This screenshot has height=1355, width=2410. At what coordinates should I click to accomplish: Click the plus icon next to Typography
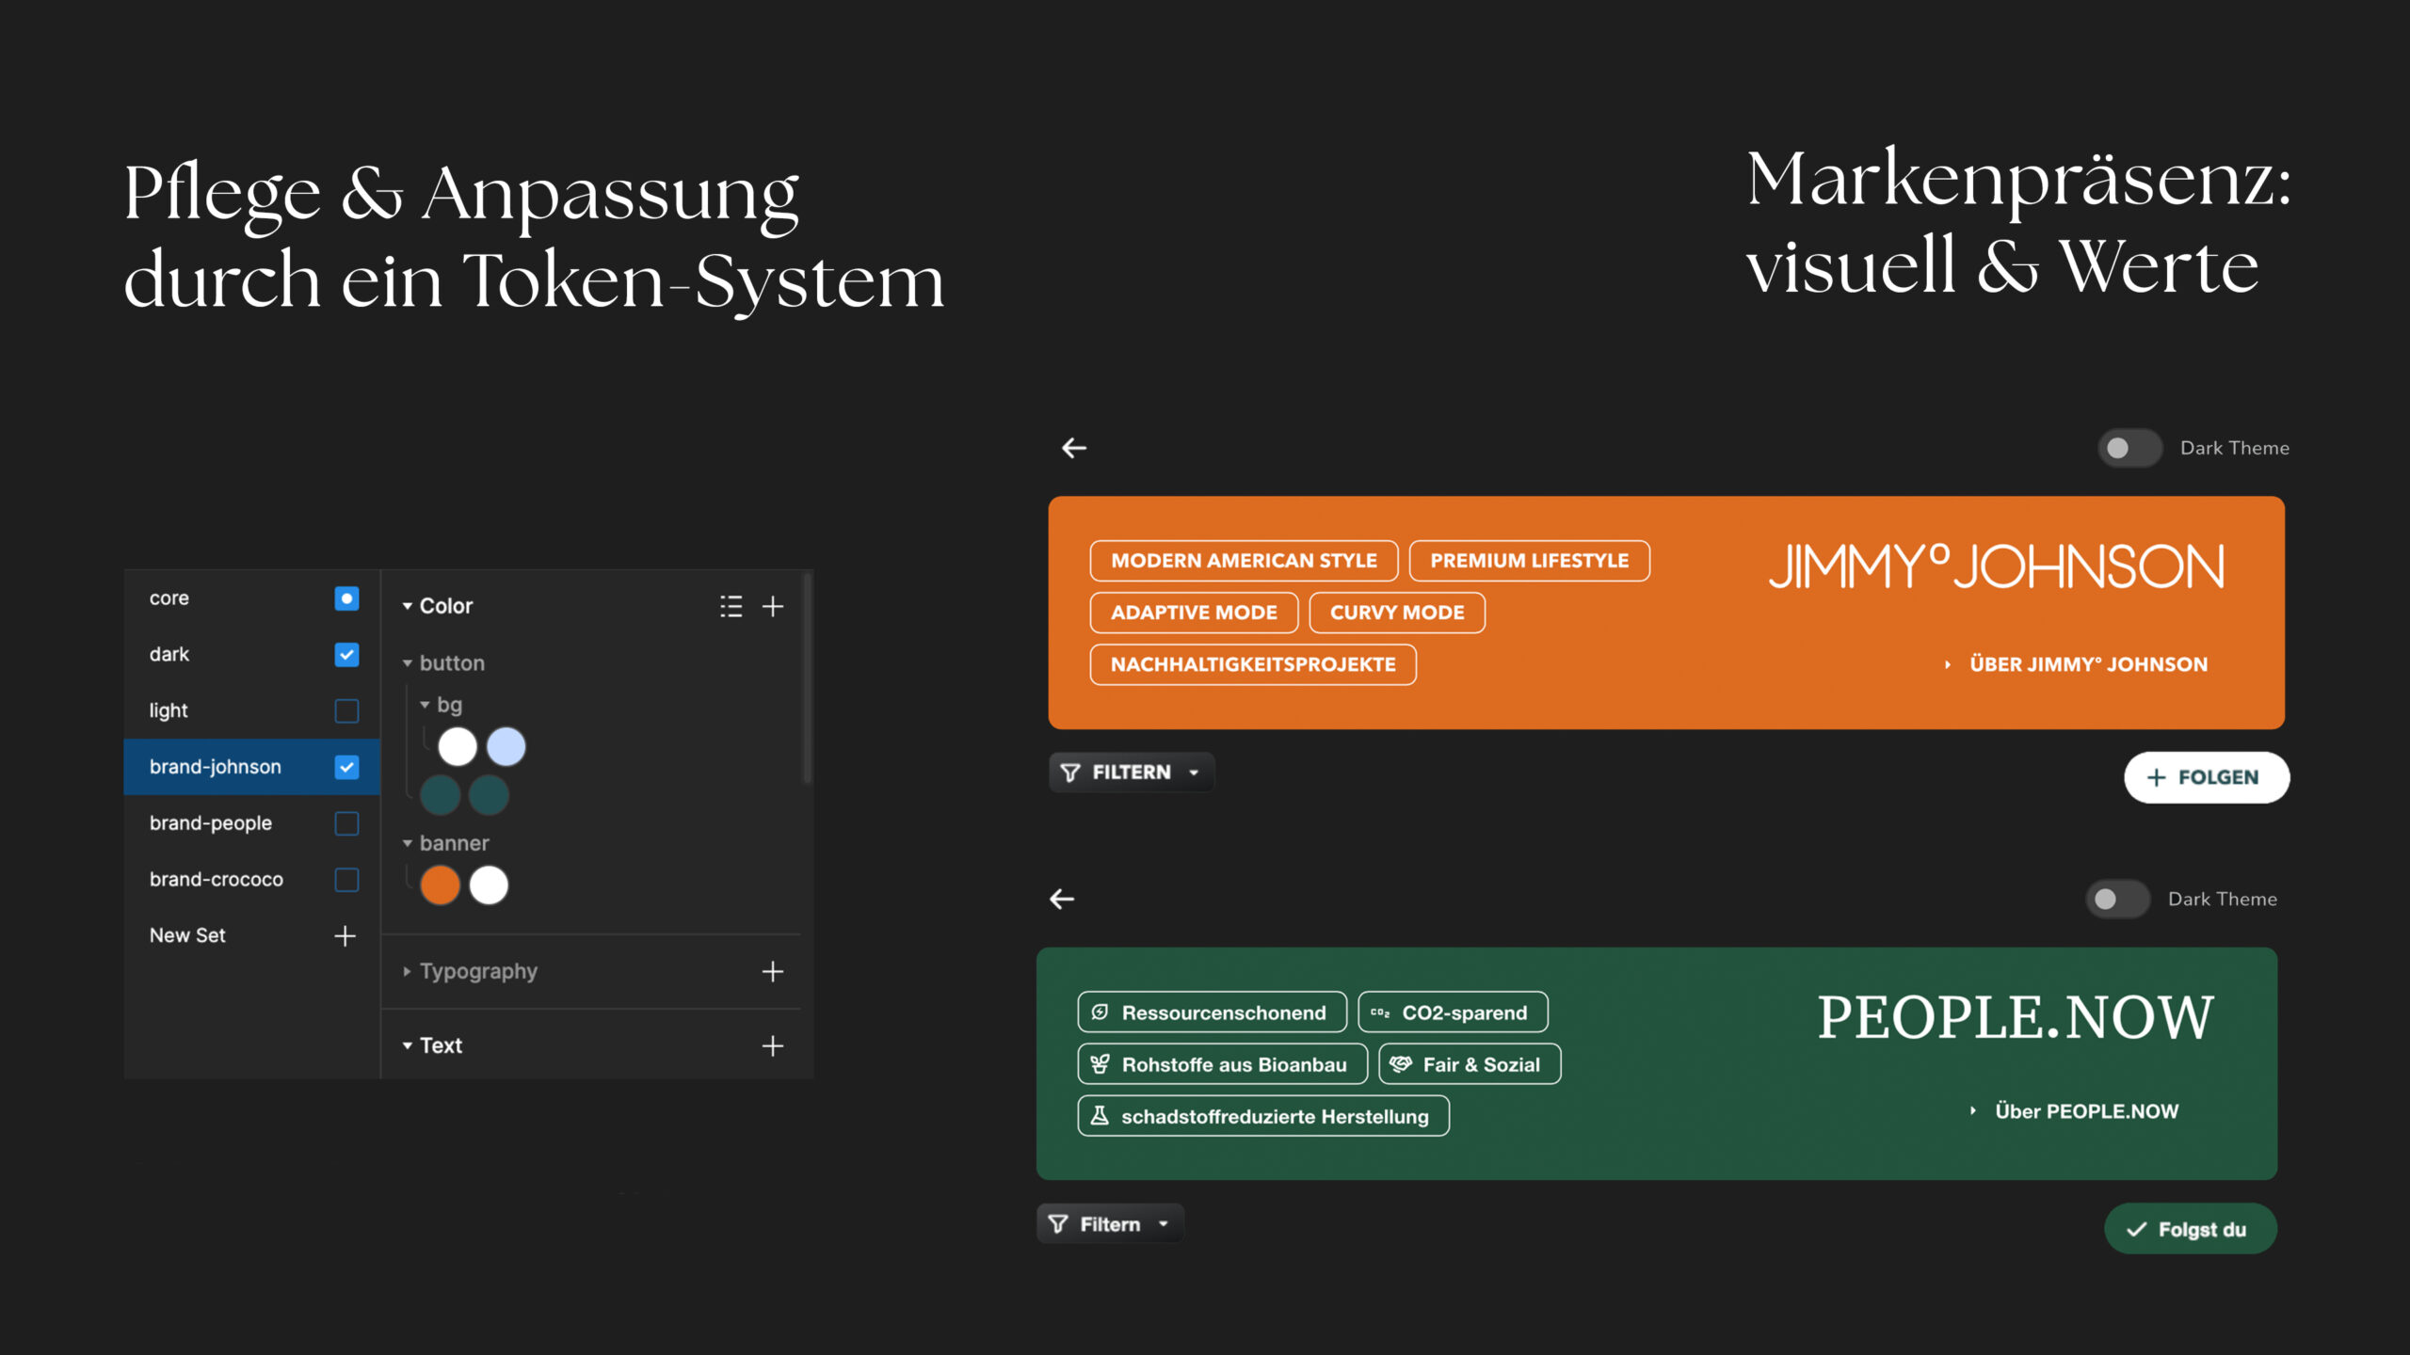[773, 971]
